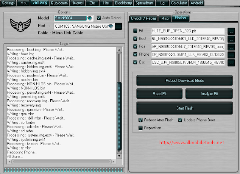Go to the Zte tab
This screenshot has width=240, height=174.
tap(92, 3)
